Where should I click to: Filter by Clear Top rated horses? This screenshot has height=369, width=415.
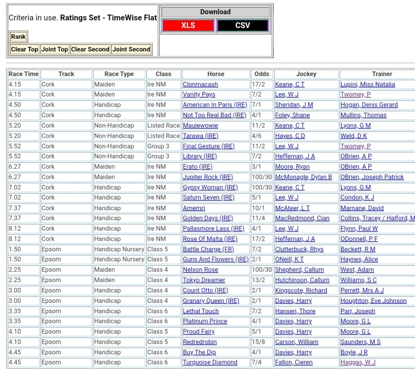[24, 49]
